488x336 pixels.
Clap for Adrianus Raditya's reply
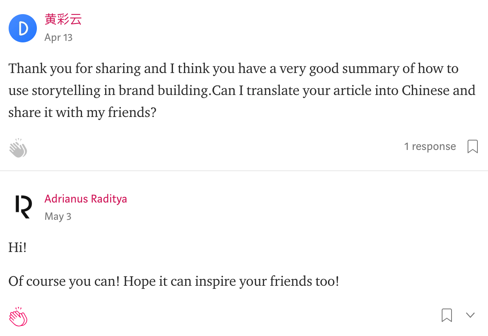pyautogui.click(x=18, y=316)
